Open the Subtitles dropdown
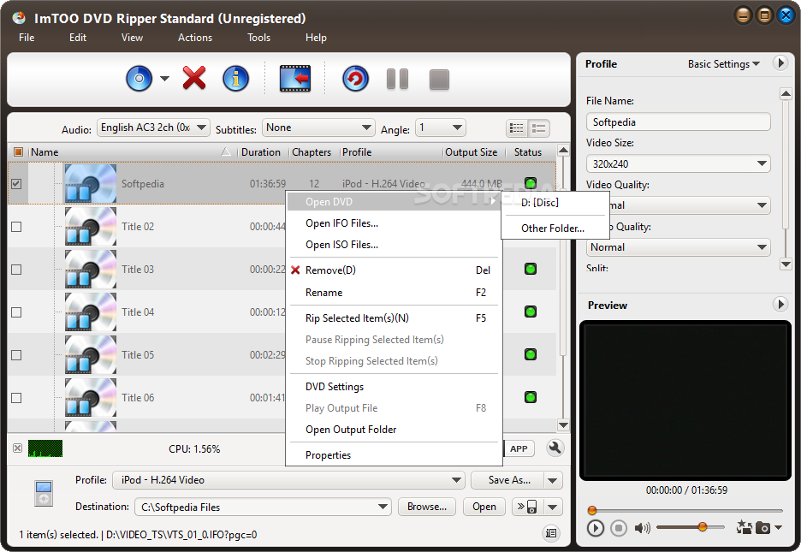This screenshot has height=552, width=801. 318,128
